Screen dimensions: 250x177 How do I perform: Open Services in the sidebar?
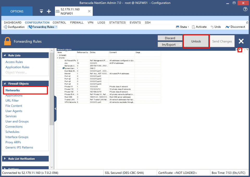point(11,116)
